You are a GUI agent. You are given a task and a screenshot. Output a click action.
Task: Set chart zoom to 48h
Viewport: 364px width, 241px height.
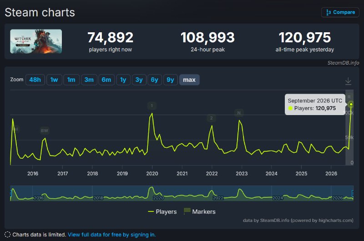tap(35, 80)
